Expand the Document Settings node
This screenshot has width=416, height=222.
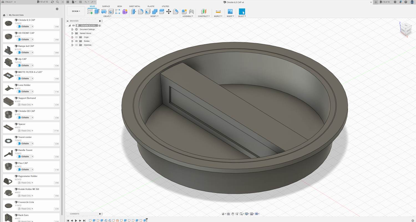(x=72, y=29)
